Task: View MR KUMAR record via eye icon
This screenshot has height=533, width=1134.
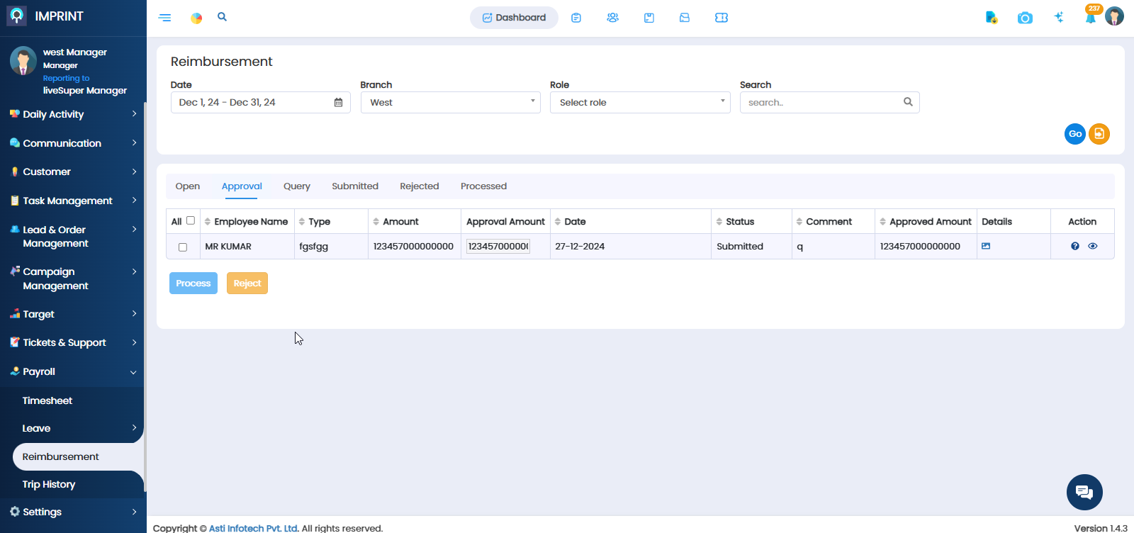Action: click(x=1093, y=246)
